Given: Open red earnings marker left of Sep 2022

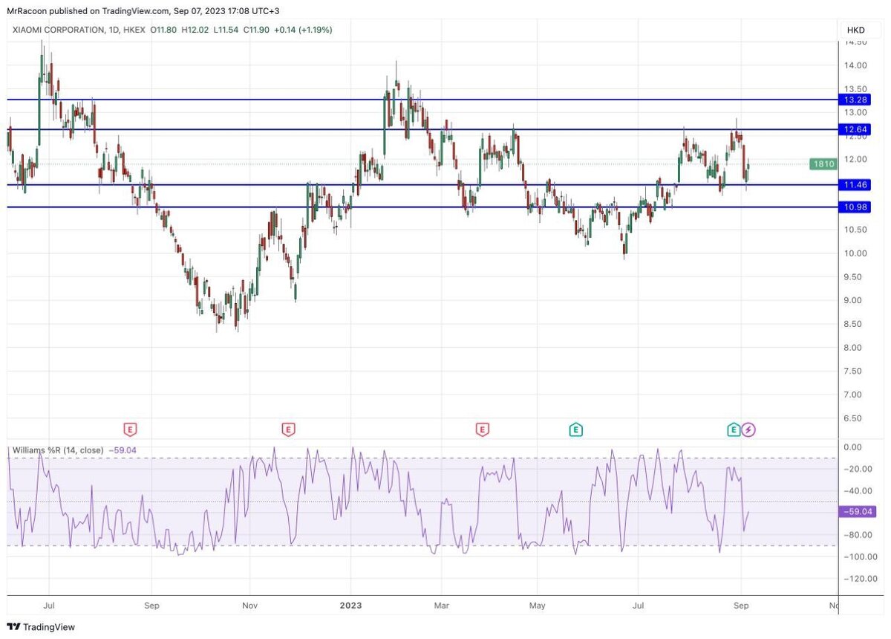Looking at the screenshot, I should tap(130, 429).
